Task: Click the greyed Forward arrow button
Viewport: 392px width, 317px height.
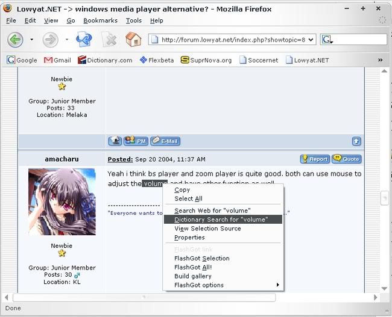Action: [x=50, y=40]
